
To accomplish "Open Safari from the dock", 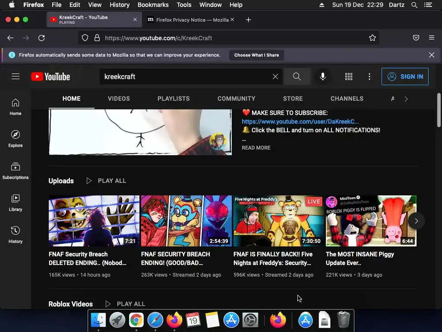I will coord(155,320).
